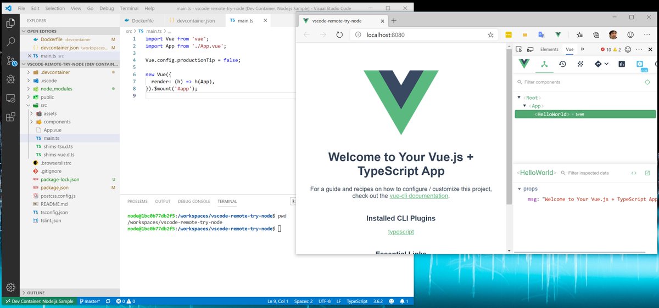Open Source Control view in activity bar
The height and width of the screenshot is (308, 659).
(x=10, y=60)
